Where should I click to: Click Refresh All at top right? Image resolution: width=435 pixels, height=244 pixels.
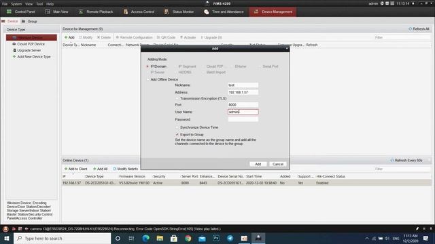(419, 28)
